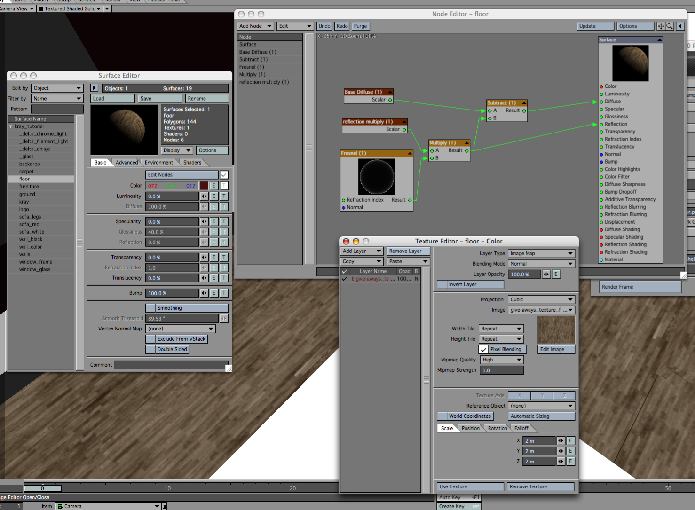Click the Render Frame button

coord(640,287)
